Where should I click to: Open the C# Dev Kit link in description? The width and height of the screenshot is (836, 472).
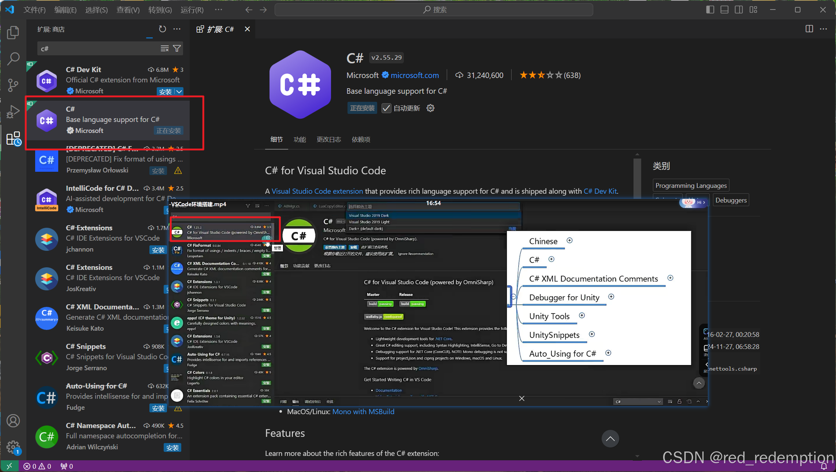pos(600,191)
